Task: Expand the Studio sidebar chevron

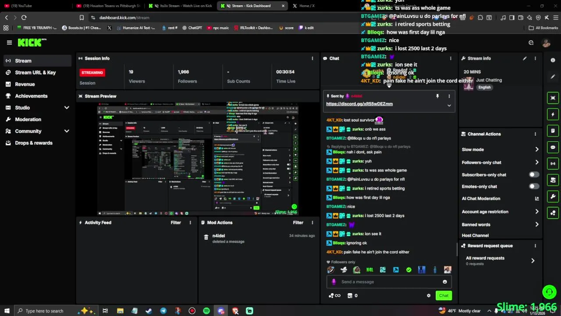Action: (67, 108)
